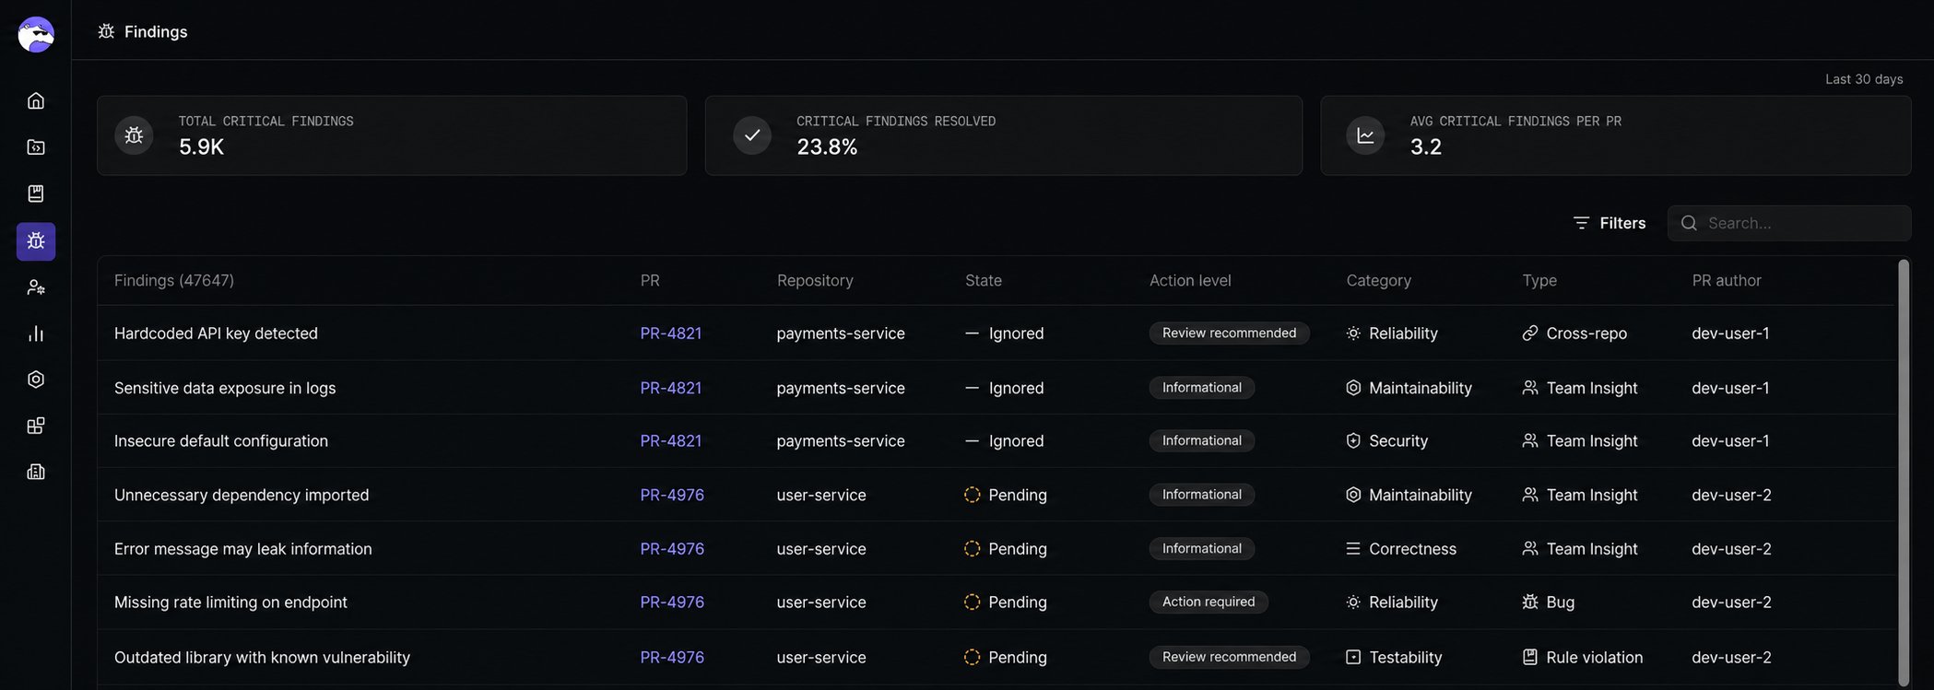This screenshot has height=690, width=1934.
Task: Click dev-user-1 in Hardcoded API key row
Action: [1730, 333]
